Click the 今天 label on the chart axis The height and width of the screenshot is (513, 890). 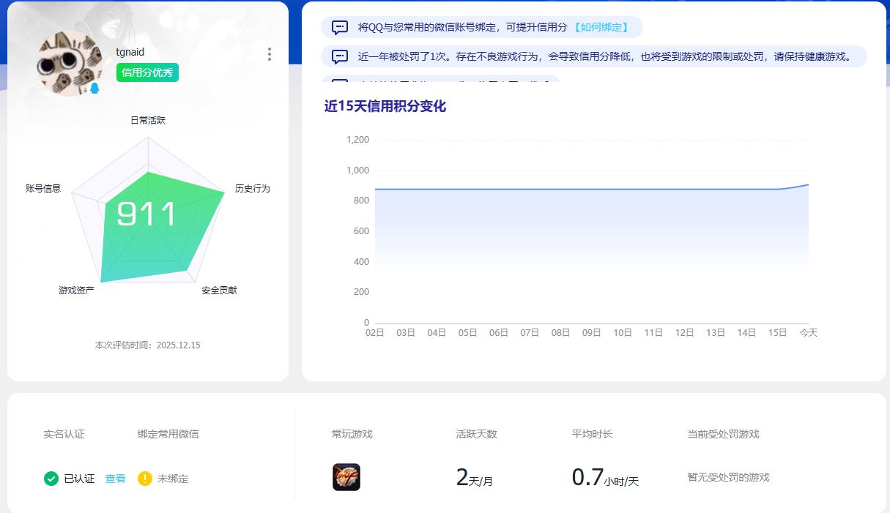coord(809,332)
